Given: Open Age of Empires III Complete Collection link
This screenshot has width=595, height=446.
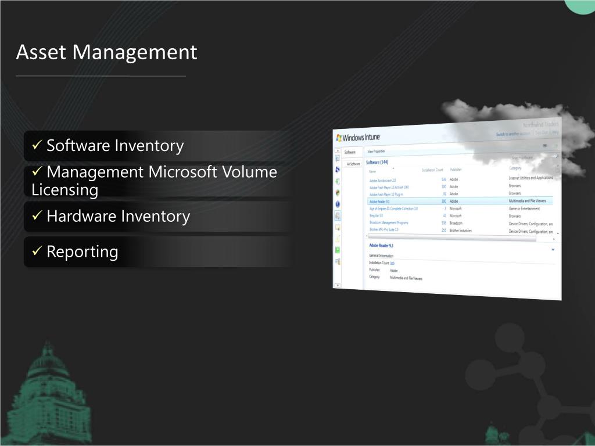Looking at the screenshot, I should tap(393, 208).
